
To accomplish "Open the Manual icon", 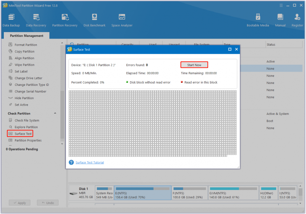I will click(280, 20).
